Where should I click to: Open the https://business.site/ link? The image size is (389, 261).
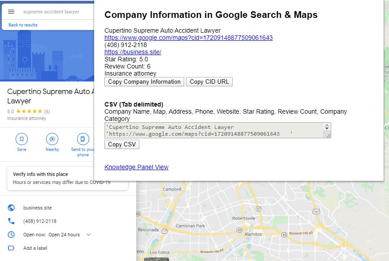(x=133, y=52)
